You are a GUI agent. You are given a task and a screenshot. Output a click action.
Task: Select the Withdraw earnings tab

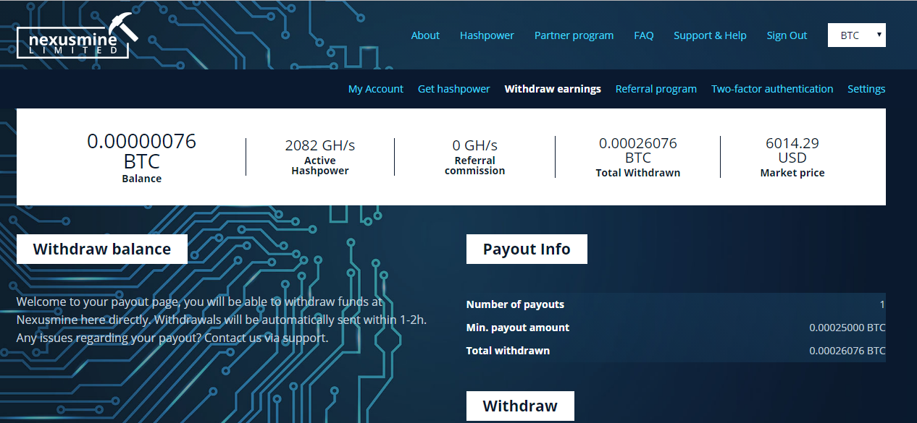tap(553, 89)
